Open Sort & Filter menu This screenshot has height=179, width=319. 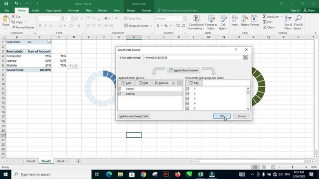tap(288, 22)
